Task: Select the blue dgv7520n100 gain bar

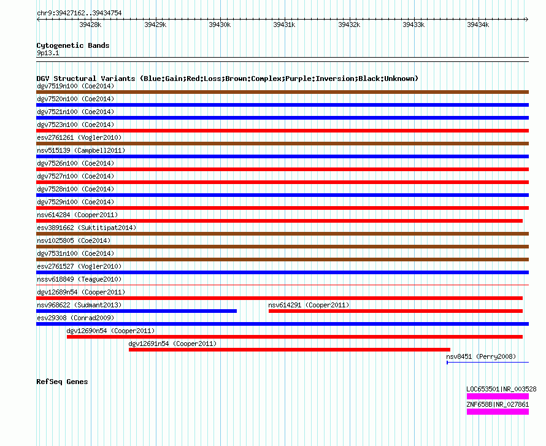Action: click(282, 105)
